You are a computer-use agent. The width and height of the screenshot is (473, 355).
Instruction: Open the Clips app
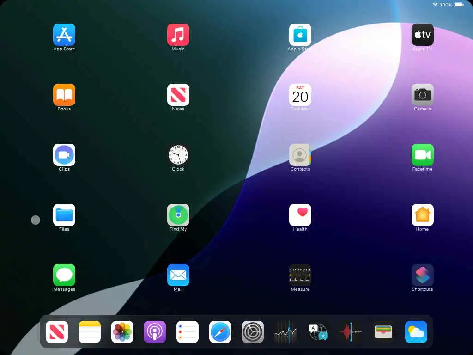pyautogui.click(x=64, y=154)
